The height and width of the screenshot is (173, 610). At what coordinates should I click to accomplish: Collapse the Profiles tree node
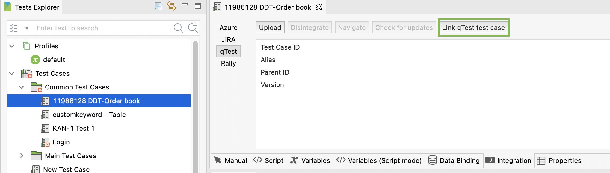pos(12,46)
